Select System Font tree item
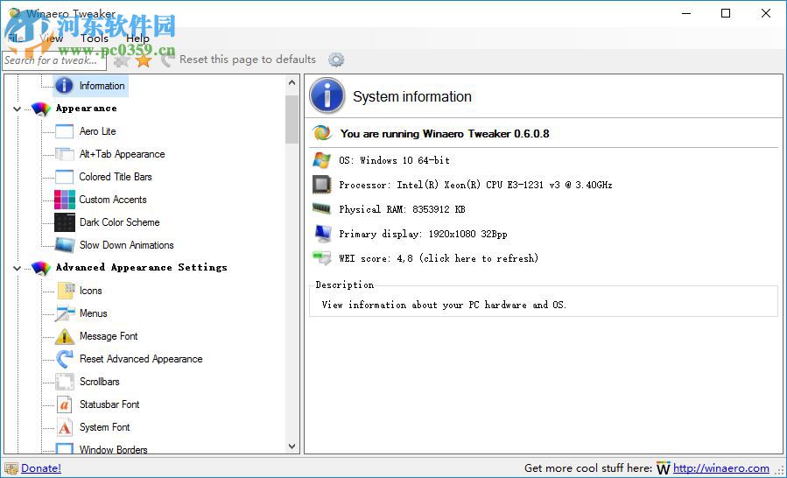Image resolution: width=787 pixels, height=478 pixels. [x=104, y=427]
